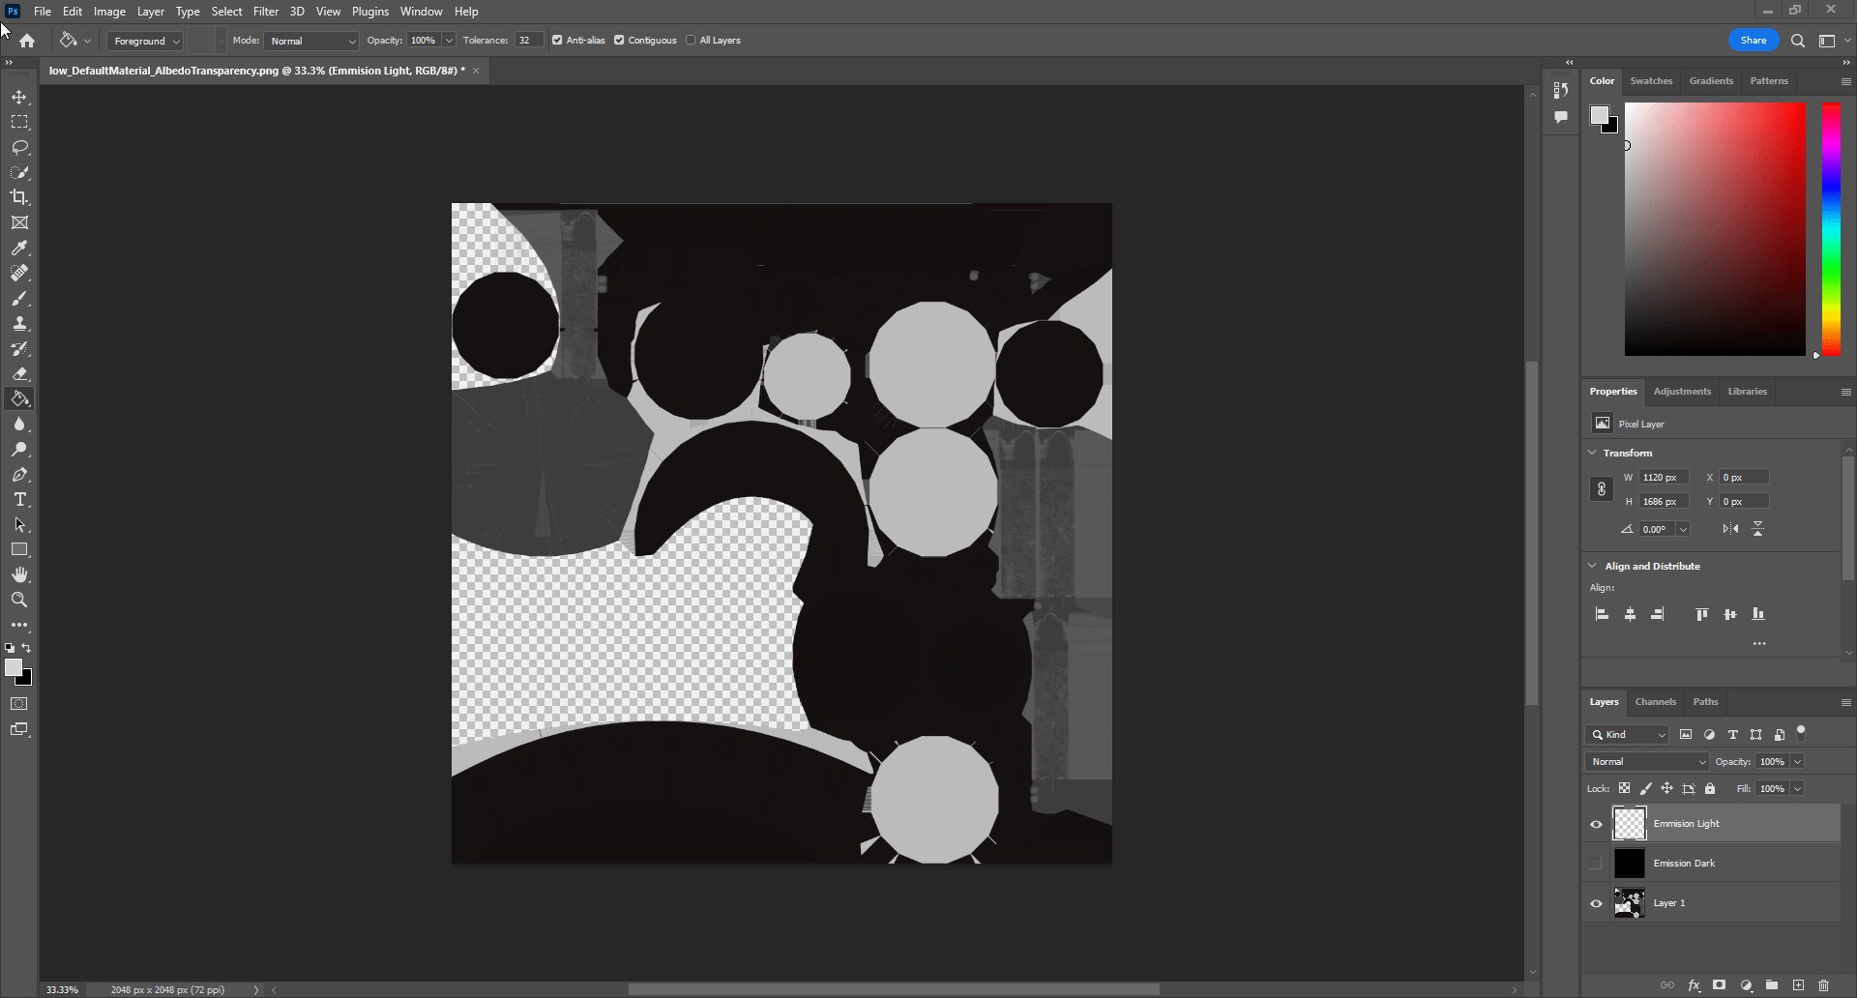Click the Tolerance input field

[x=527, y=41]
